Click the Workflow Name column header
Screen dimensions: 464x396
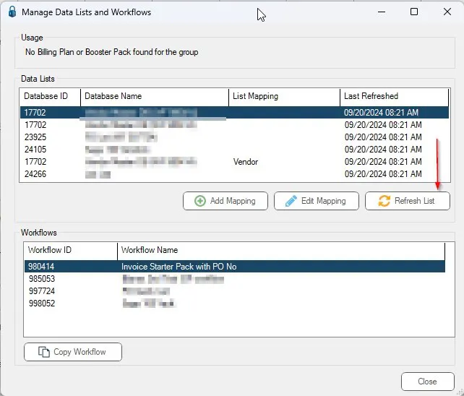click(281, 250)
